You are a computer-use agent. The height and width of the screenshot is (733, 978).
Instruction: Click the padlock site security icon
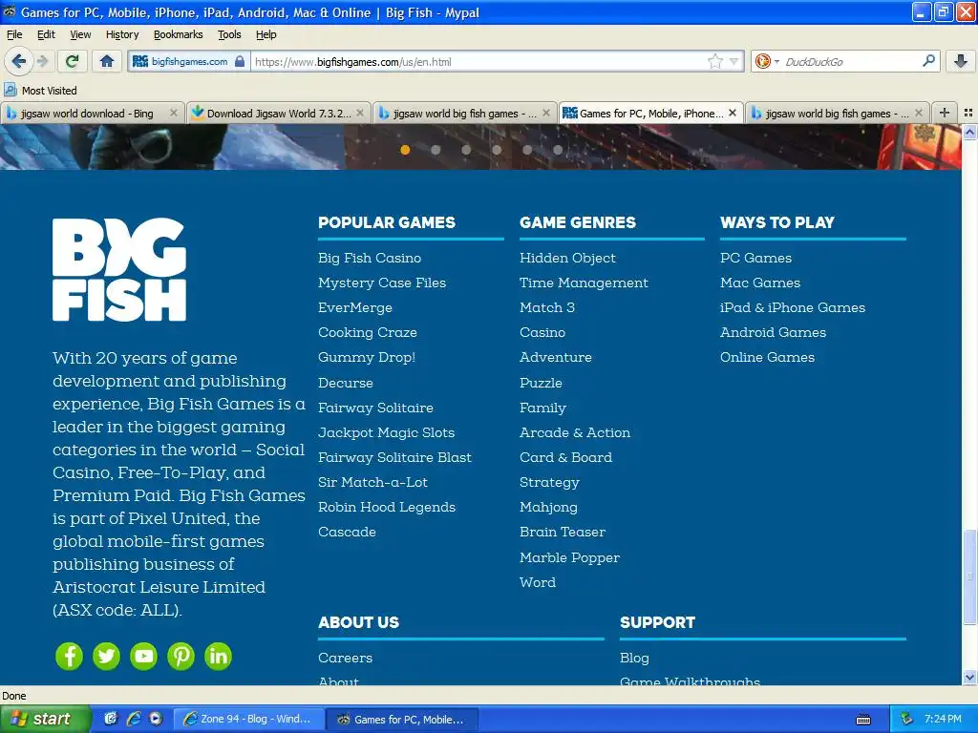240,61
